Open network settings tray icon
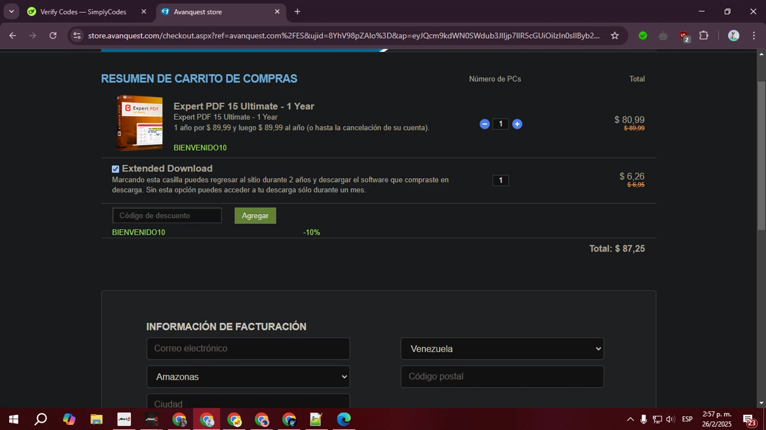 pos(657,419)
